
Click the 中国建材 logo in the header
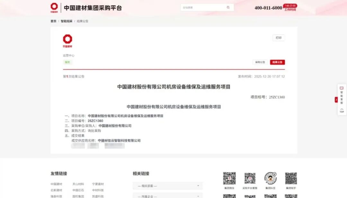pyautogui.click(x=54, y=7)
